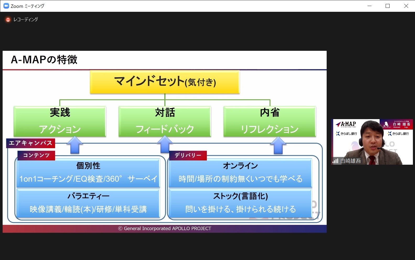Click the 白崎雄吾 participant name label
Viewport: 415px width, 260px height.
coord(350,161)
